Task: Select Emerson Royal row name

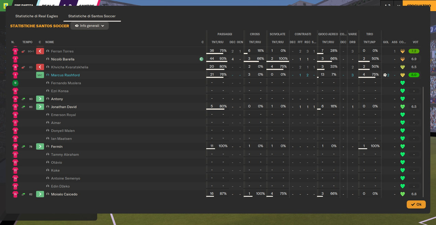Action: click(x=63, y=115)
